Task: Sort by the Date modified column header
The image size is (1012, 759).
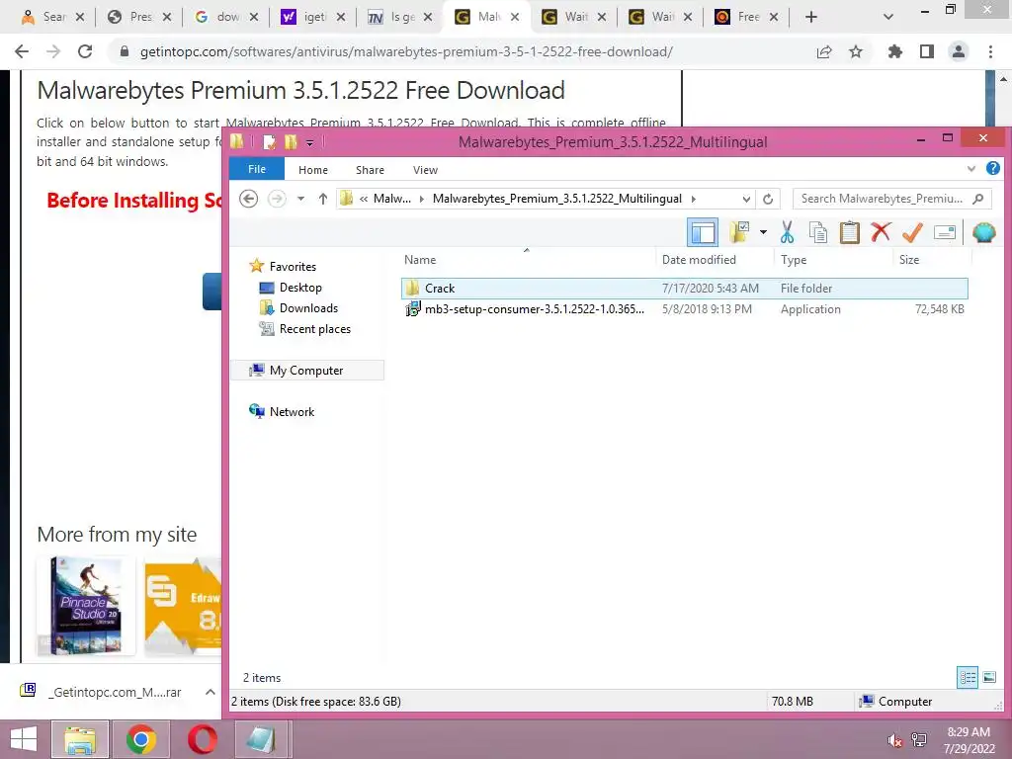Action: pyautogui.click(x=714, y=260)
